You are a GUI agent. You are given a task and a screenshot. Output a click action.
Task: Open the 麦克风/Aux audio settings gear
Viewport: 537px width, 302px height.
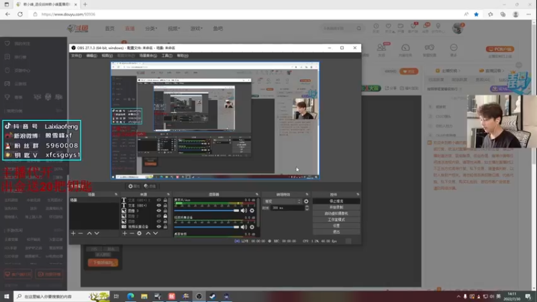click(252, 211)
